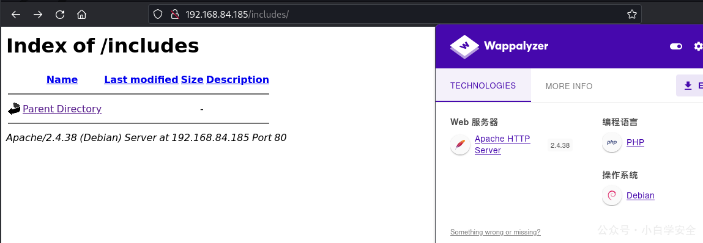Toggle the Wappalyzer enable switch
The width and height of the screenshot is (703, 243).
(x=675, y=46)
